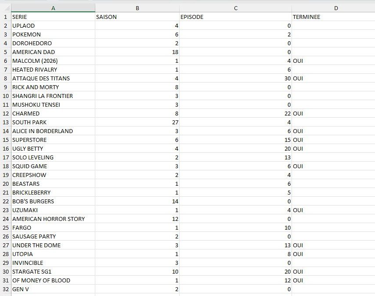This screenshot has width=375, height=296.
Task: Select the FARGO cell
Action: (53, 227)
